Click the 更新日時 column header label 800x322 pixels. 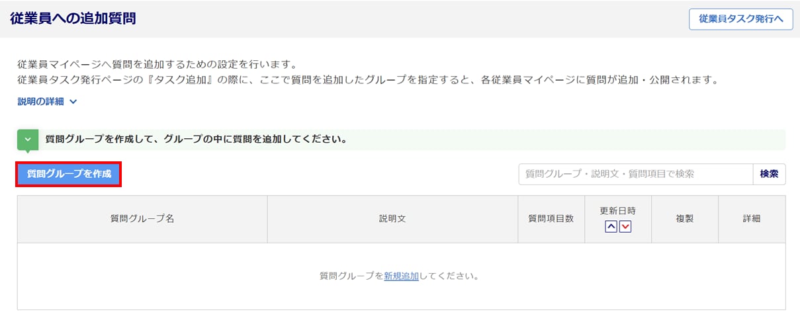618,211
